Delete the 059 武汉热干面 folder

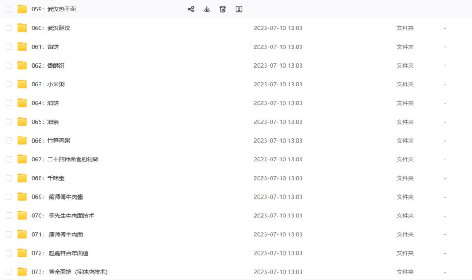[x=223, y=9]
